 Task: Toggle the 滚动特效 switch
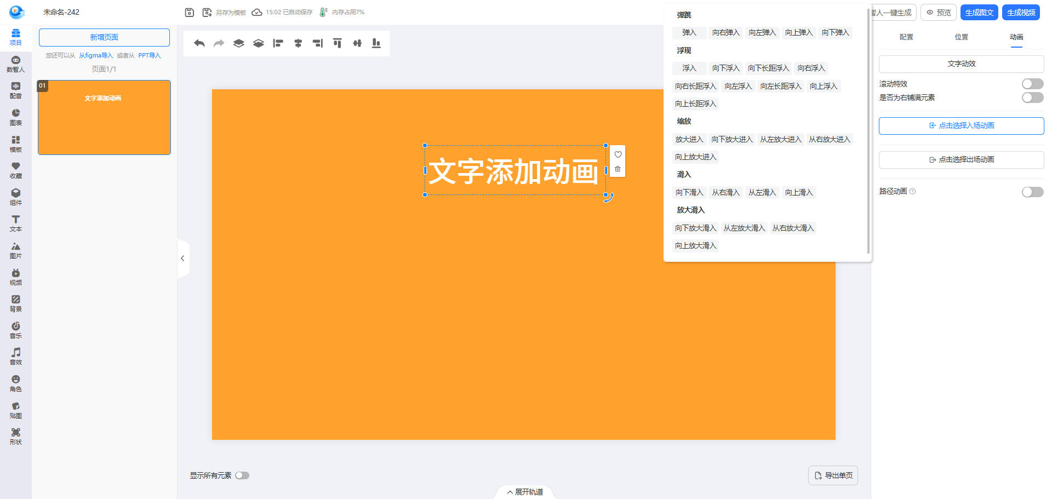click(1032, 84)
